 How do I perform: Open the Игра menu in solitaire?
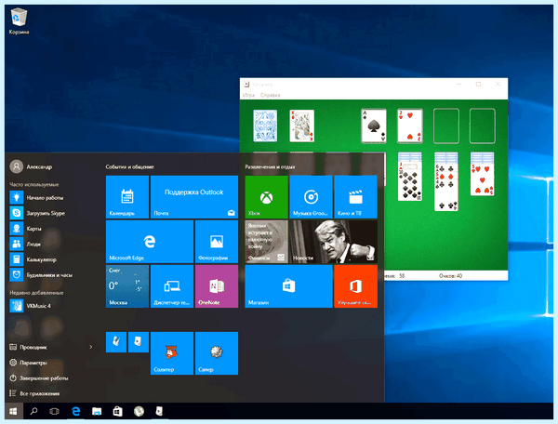(x=248, y=95)
